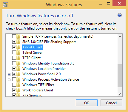The image size is (128, 112).
Task: Minimize the Windows Features window
Action: [x=101, y=4]
